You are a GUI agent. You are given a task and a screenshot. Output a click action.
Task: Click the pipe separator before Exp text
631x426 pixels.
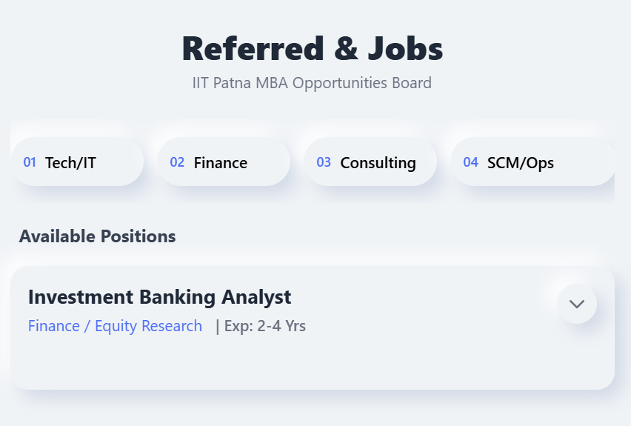click(217, 326)
